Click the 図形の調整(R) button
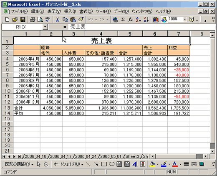This screenshot has height=176, width=217. click(19, 164)
